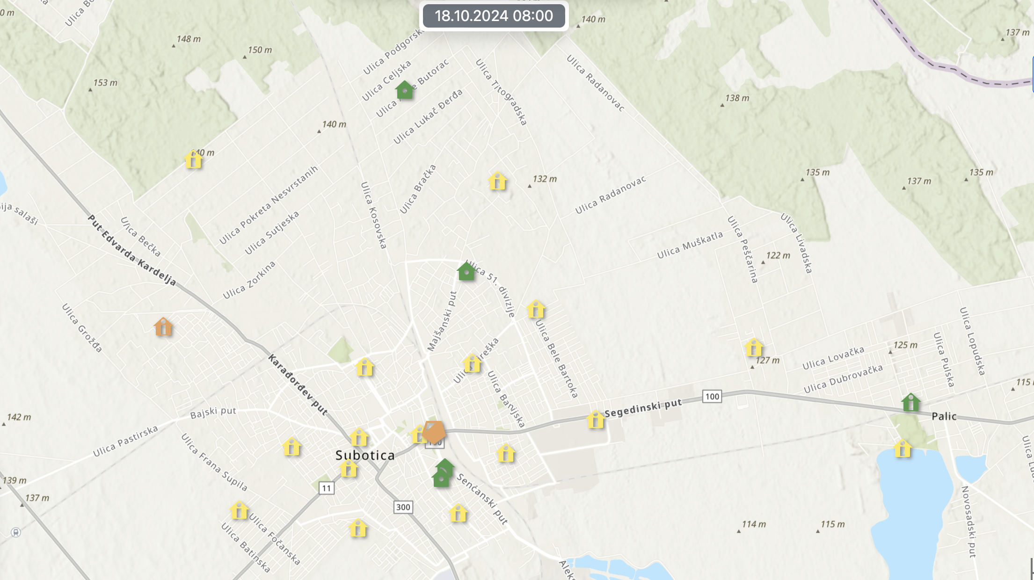Screen dimensions: 1034x580
Task: Click green house marker at Ulica 51. divizije
Action: coord(466,271)
